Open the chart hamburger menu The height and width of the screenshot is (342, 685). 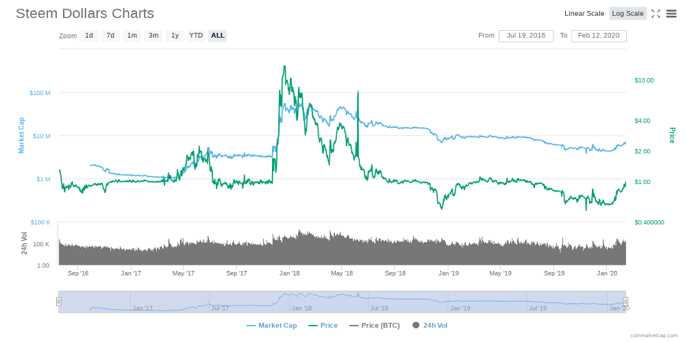(x=671, y=14)
